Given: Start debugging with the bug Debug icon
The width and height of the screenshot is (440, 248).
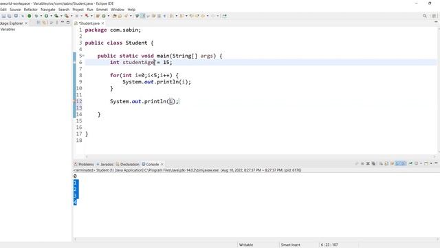Looking at the screenshot, I should (36, 16).
